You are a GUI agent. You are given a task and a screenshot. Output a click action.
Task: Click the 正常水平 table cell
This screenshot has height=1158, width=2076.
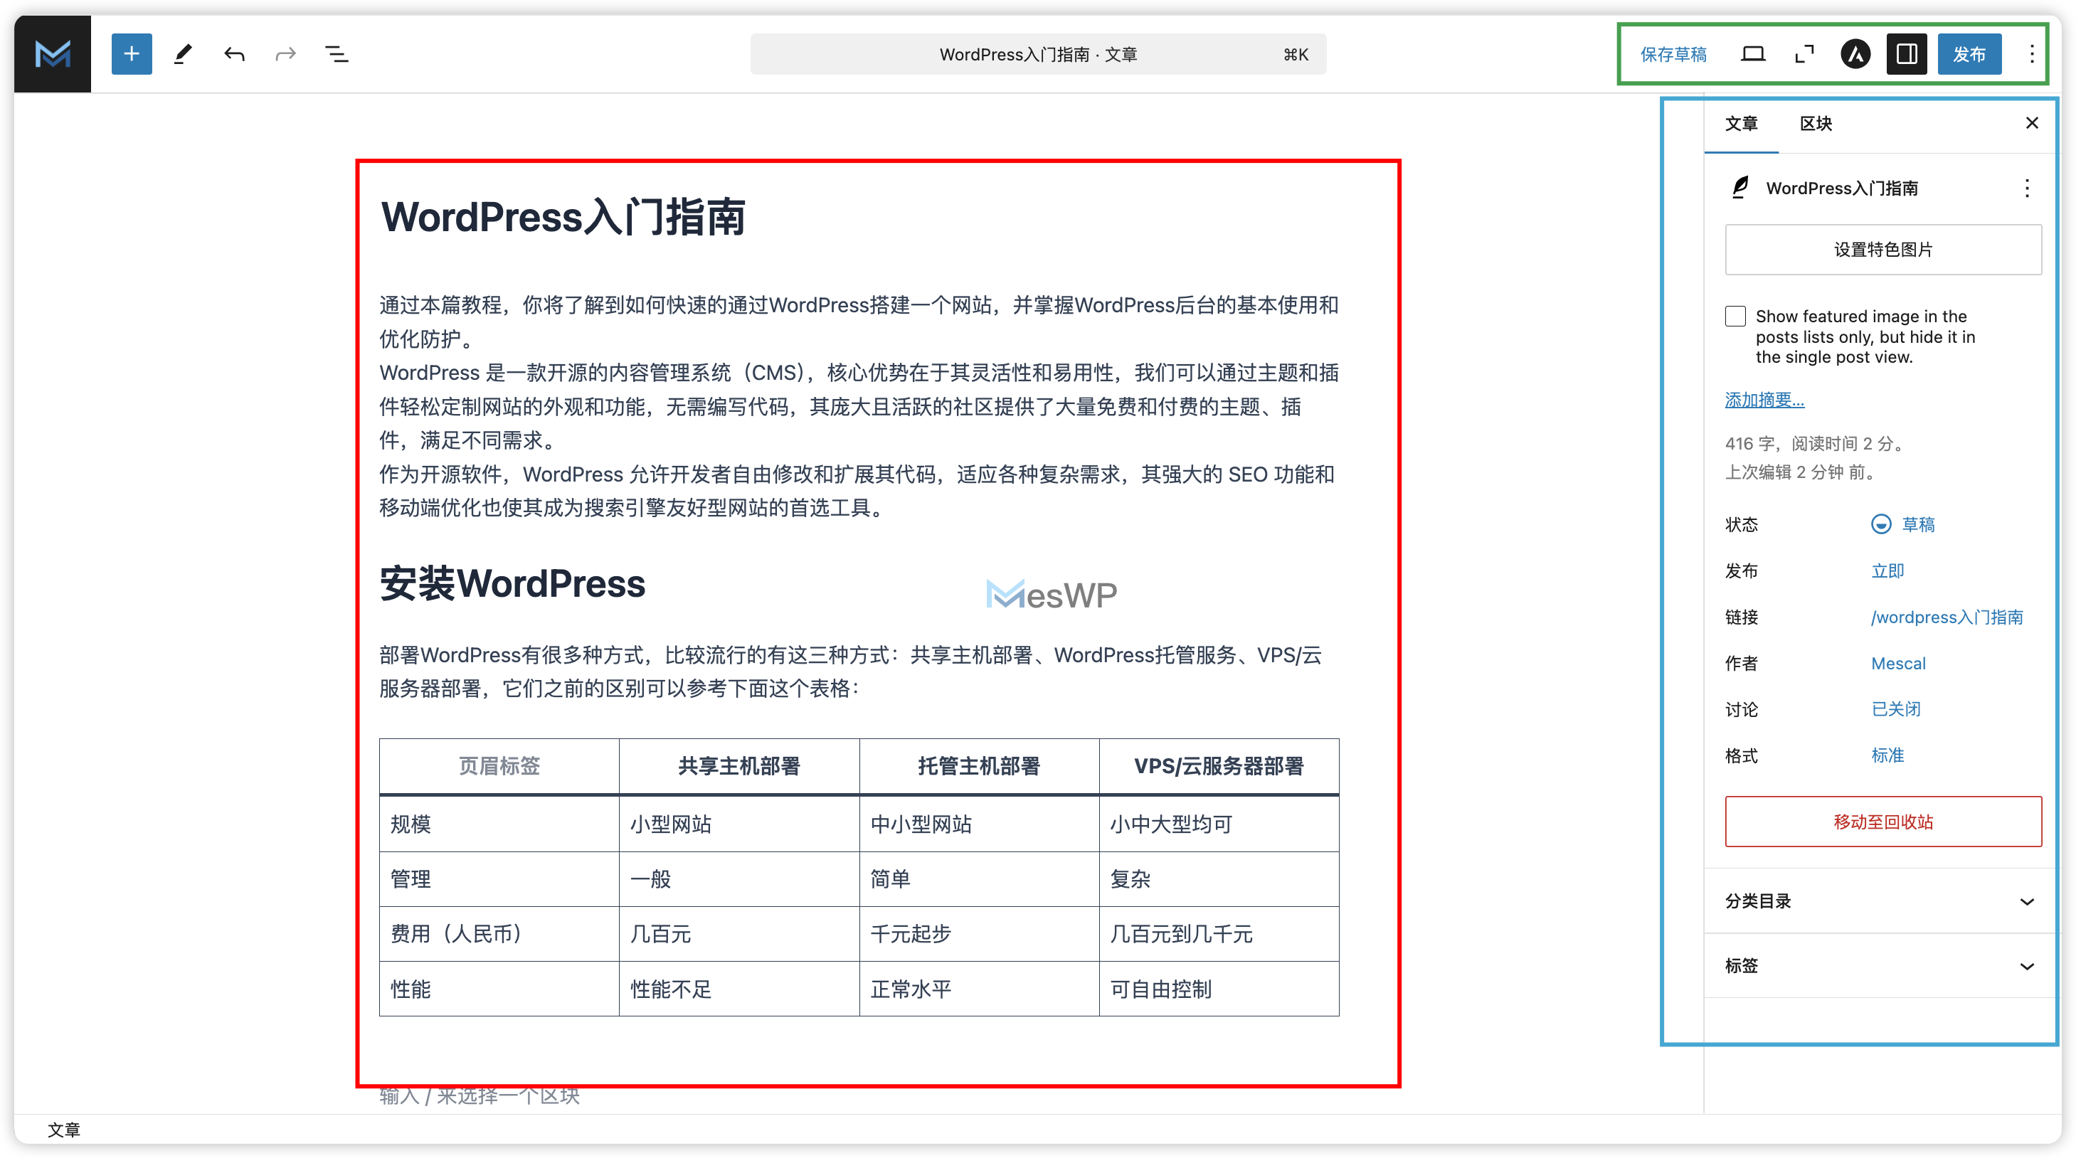[979, 989]
